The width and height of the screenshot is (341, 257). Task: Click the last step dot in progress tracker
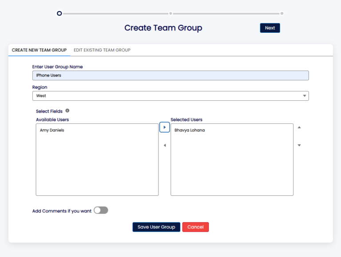click(282, 13)
